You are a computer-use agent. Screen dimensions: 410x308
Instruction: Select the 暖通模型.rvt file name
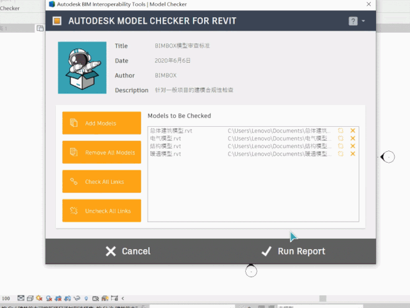coord(166,154)
